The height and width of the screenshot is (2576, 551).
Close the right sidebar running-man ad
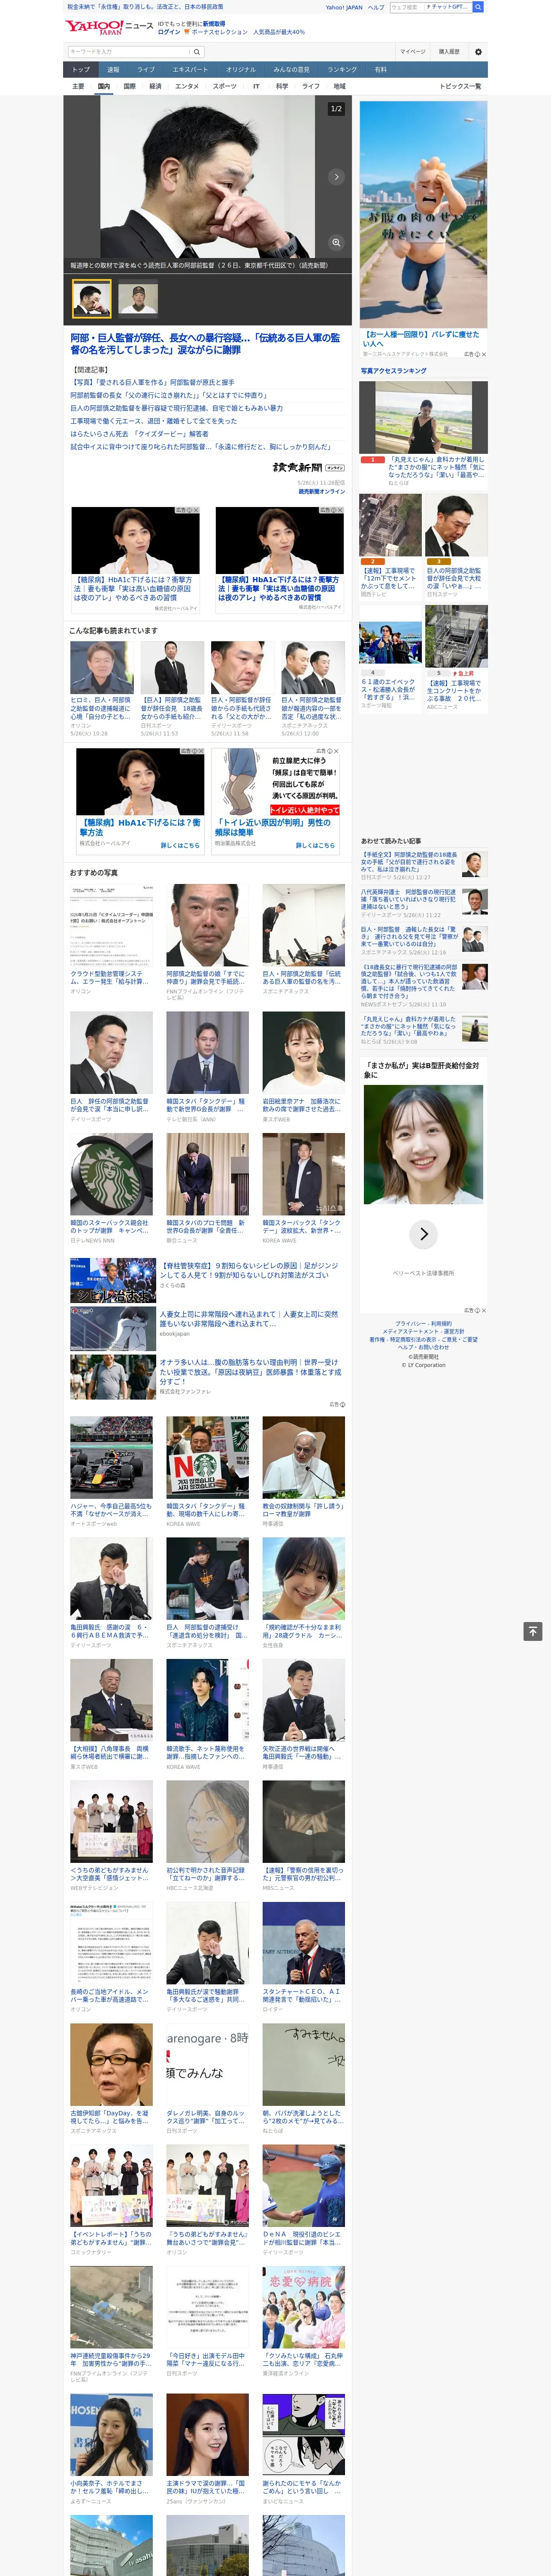coord(484,354)
